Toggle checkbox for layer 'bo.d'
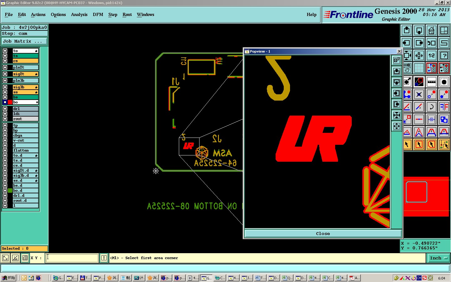The image size is (451, 282). click(x=5, y=191)
